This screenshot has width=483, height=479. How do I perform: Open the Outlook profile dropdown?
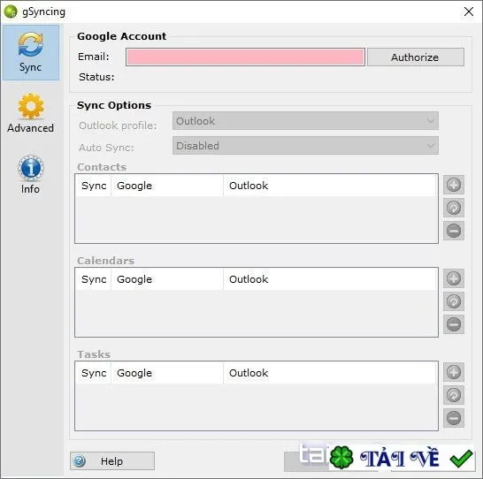(x=305, y=121)
